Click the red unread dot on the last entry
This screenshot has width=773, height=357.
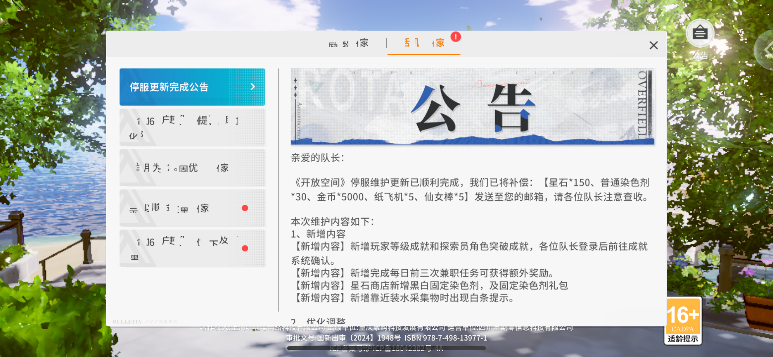coord(245,248)
